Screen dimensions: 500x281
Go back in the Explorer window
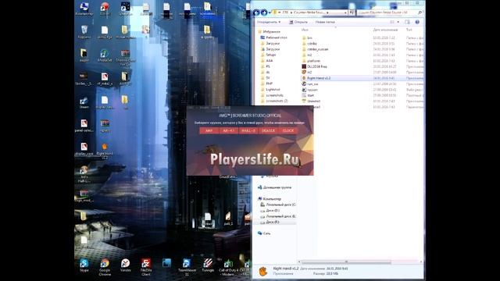tap(256, 12)
